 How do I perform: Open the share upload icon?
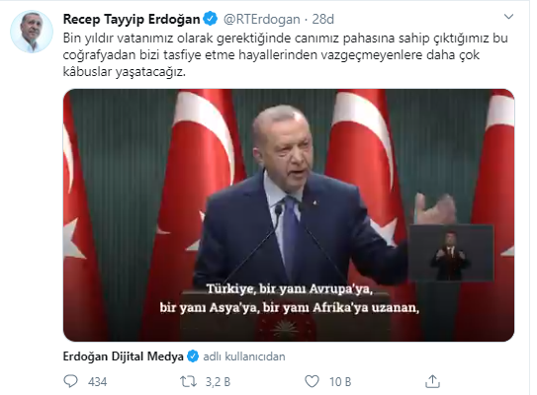tap(432, 381)
